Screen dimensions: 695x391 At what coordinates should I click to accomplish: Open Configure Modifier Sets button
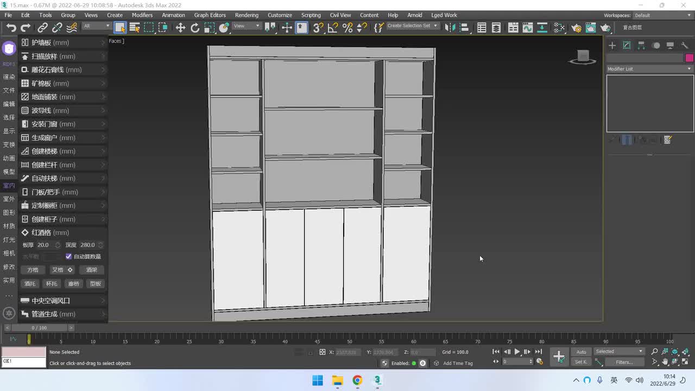pos(668,140)
